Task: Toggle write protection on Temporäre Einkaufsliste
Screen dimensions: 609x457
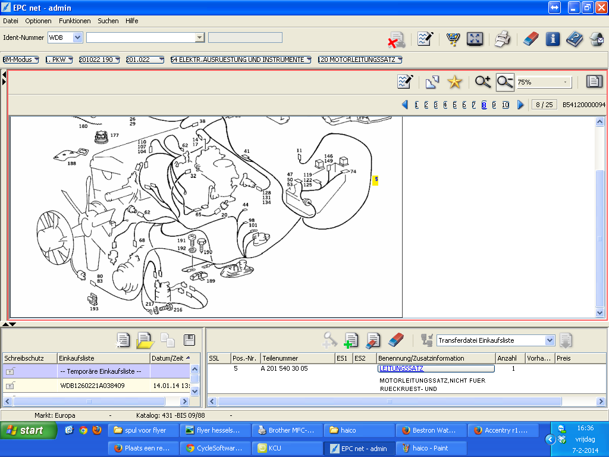Action: [10, 371]
